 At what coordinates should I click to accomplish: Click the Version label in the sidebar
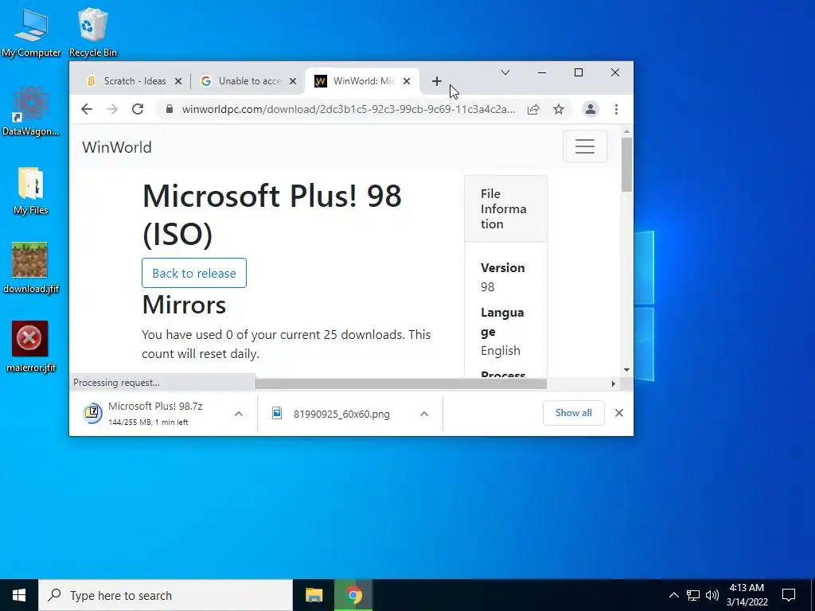503,267
